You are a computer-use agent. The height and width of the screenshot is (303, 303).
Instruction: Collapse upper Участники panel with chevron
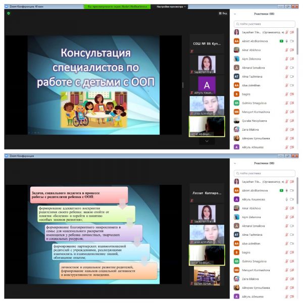(x=236, y=15)
